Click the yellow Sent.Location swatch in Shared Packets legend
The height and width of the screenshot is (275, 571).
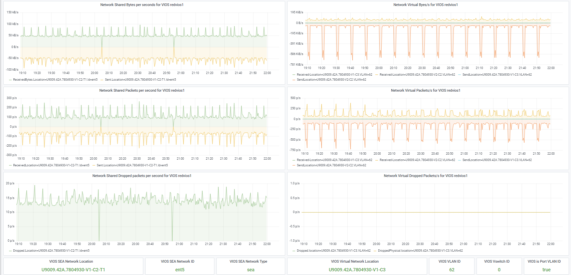pos(94,165)
